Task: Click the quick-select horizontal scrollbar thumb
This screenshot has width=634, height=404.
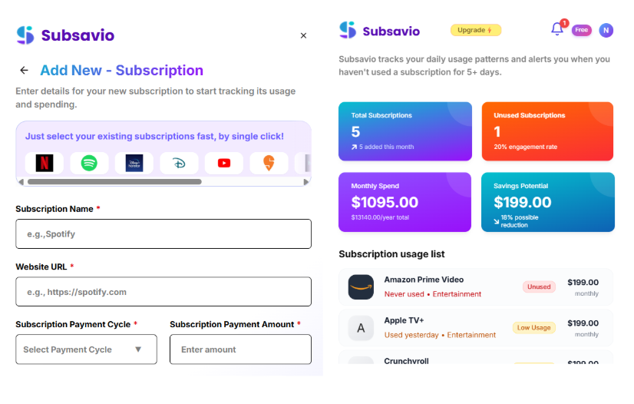Action: point(114,182)
